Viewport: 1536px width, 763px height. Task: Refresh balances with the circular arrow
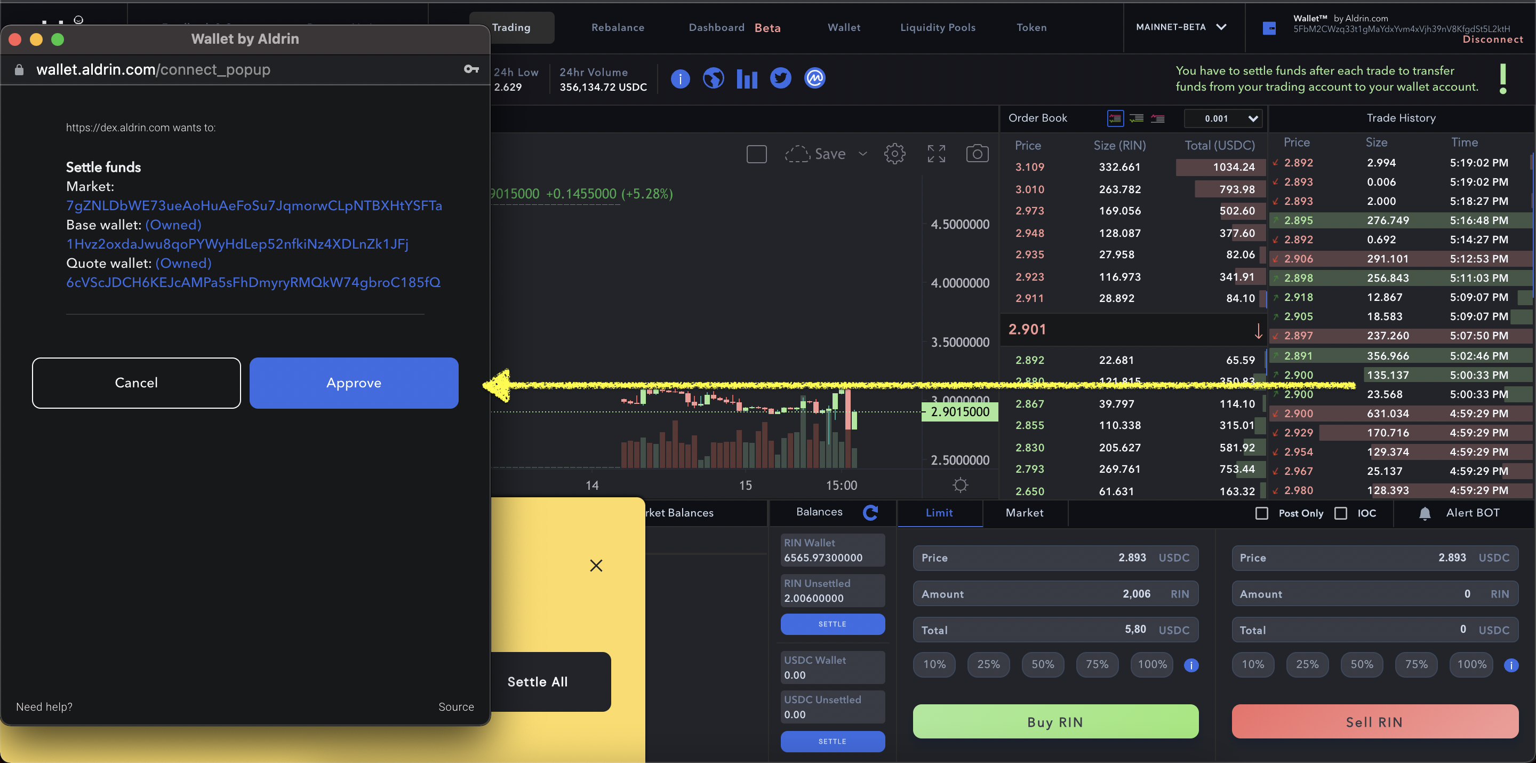pyautogui.click(x=870, y=512)
